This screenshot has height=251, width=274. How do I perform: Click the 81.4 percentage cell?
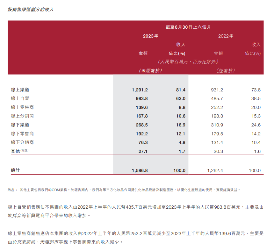[x=181, y=90]
